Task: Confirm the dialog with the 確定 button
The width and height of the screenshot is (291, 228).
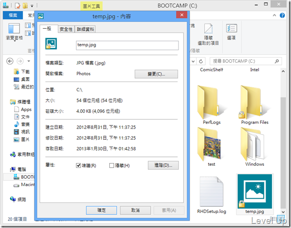Action: 102,210
